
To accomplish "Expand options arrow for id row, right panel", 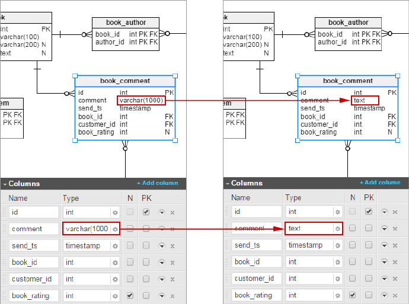I will click(384, 212).
